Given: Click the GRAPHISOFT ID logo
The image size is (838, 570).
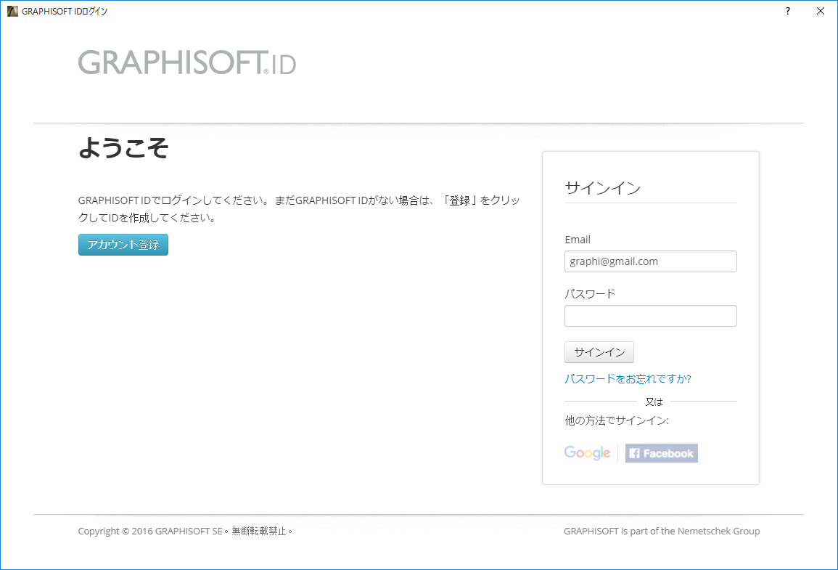Looking at the screenshot, I should click(x=187, y=62).
